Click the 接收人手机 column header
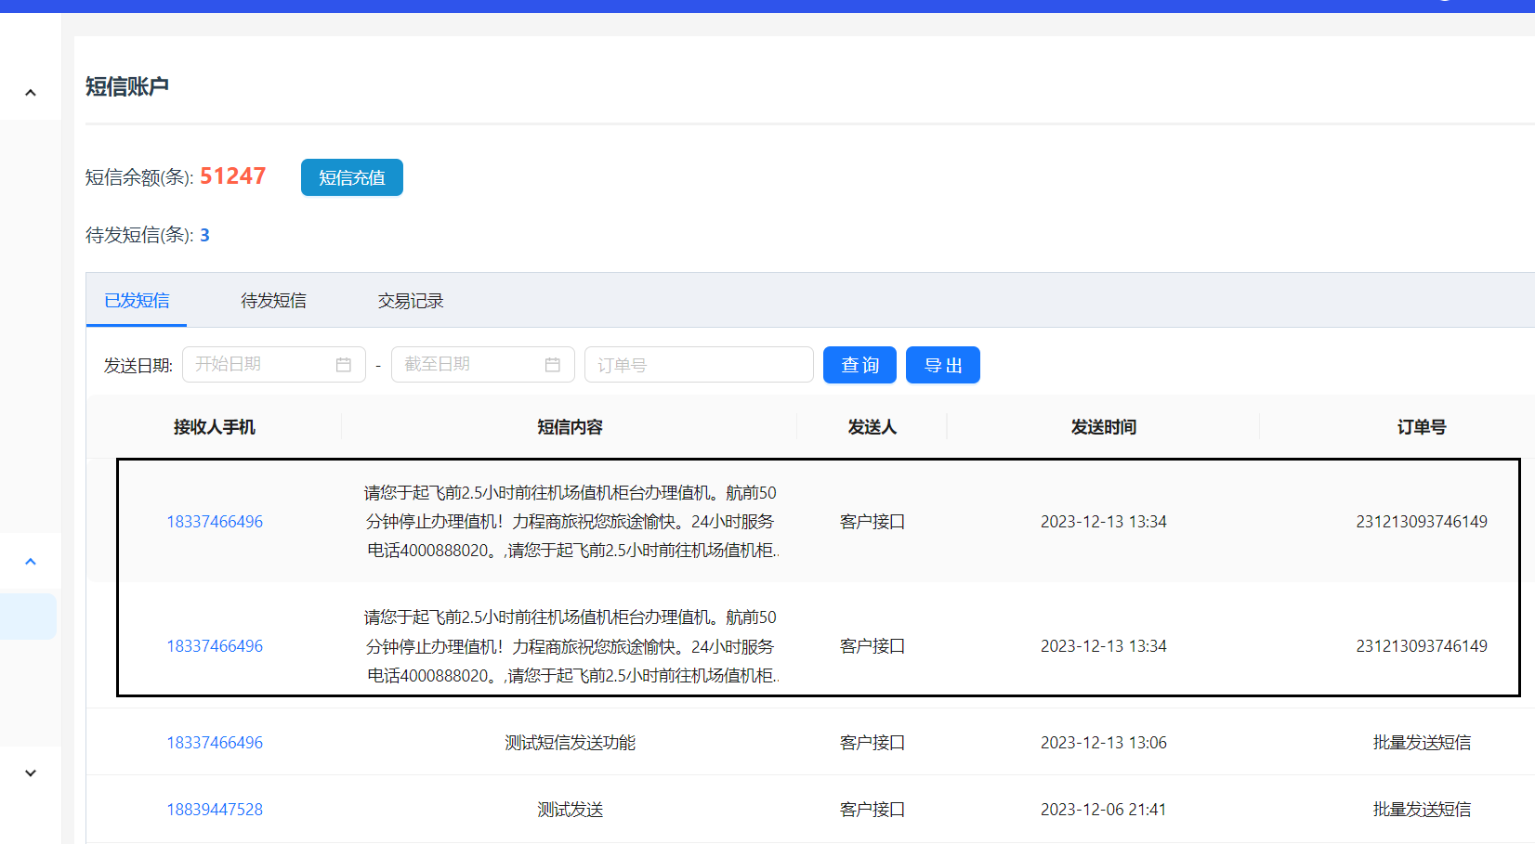This screenshot has width=1535, height=844. [215, 427]
